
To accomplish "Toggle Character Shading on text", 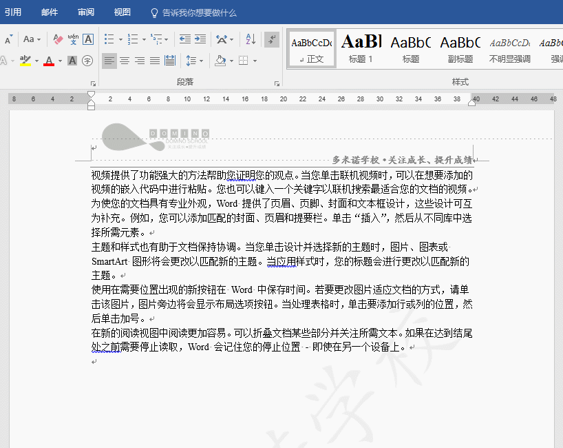I will coord(73,61).
